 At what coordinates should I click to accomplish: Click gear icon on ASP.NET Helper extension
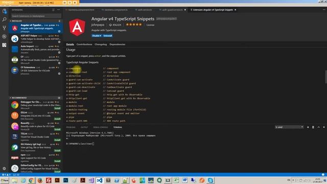pos(59,42)
